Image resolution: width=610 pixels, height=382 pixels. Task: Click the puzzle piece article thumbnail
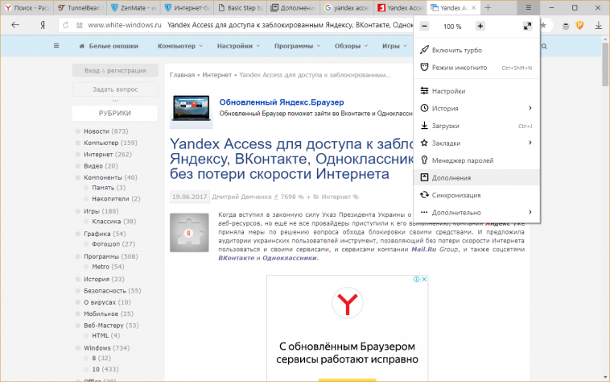click(189, 232)
